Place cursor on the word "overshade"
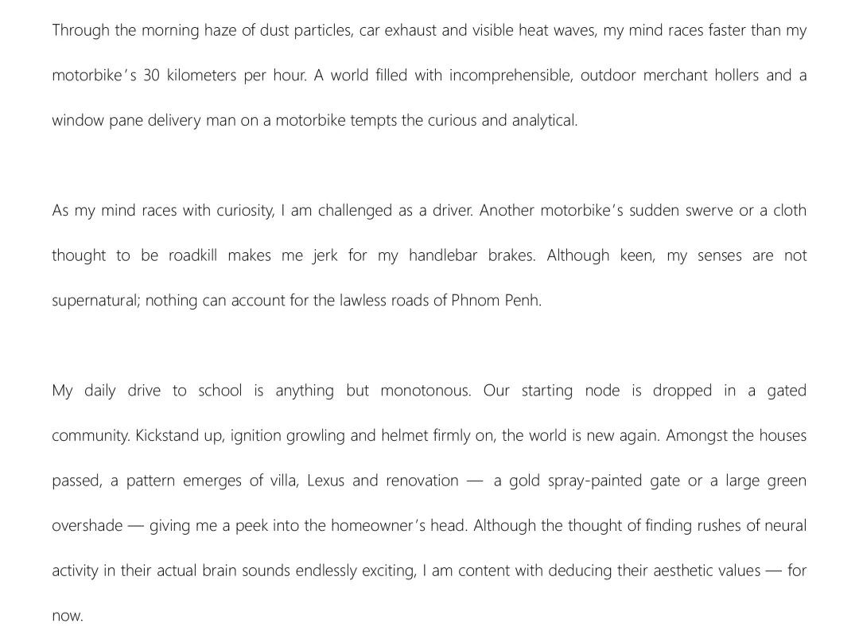This screenshot has height=631, width=859. coord(87,526)
